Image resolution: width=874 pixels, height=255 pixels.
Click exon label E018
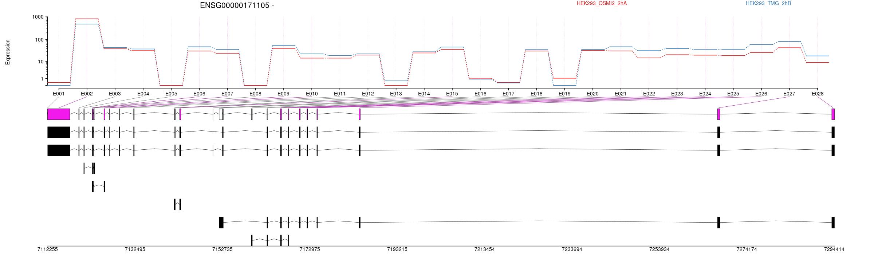pos(536,94)
